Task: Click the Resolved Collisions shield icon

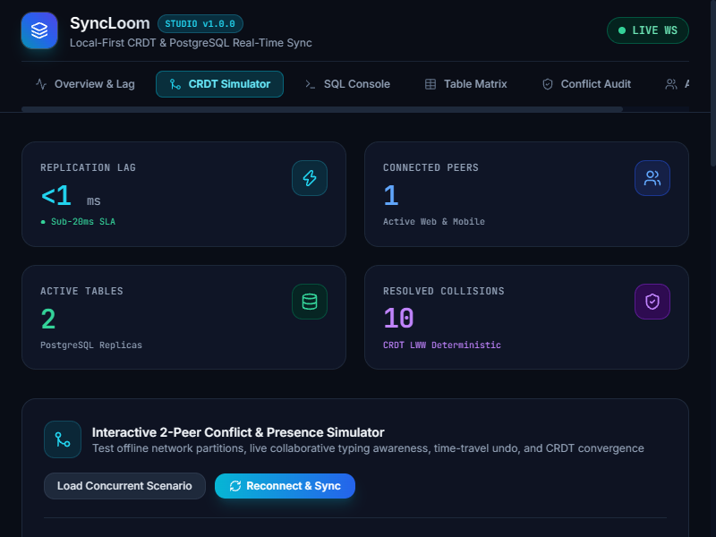Action: pyautogui.click(x=652, y=302)
